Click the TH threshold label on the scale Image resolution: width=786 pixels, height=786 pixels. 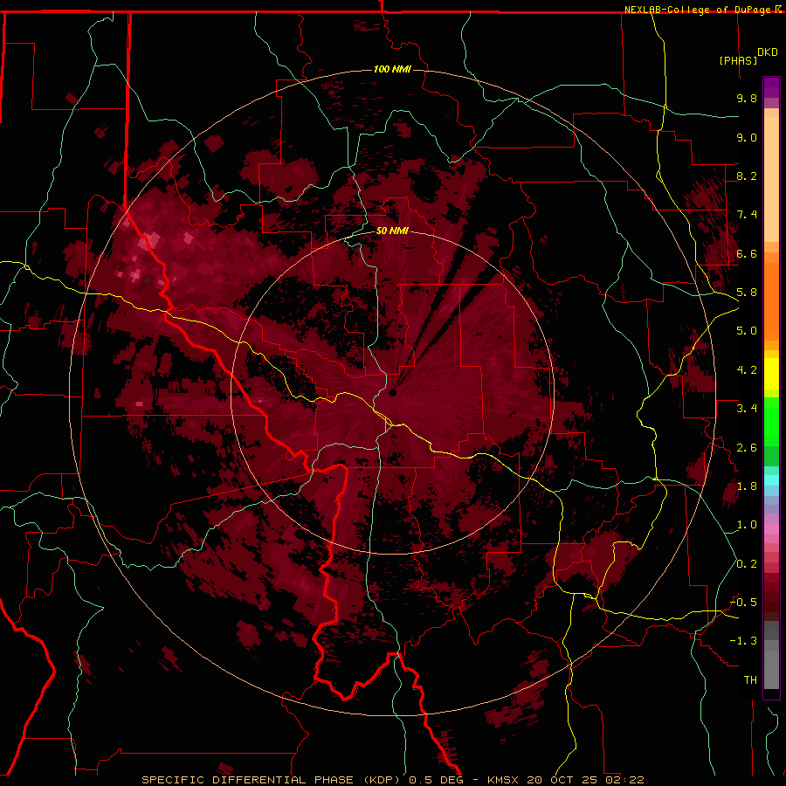click(x=750, y=680)
